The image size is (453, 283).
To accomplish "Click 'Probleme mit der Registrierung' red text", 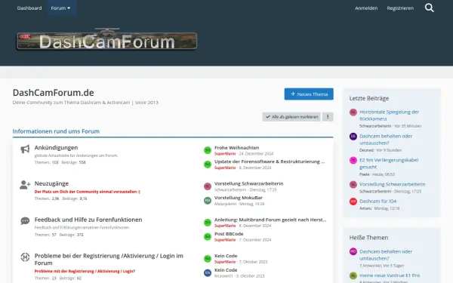I will point(85,271).
